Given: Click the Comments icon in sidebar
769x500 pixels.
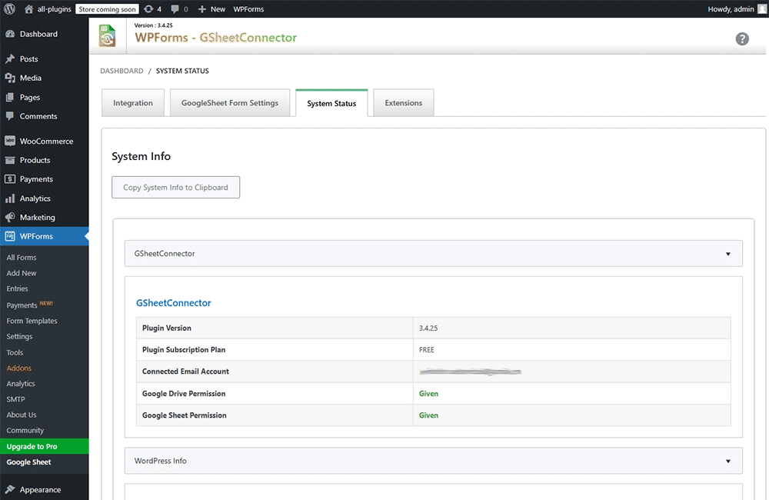Looking at the screenshot, I should tap(10, 116).
